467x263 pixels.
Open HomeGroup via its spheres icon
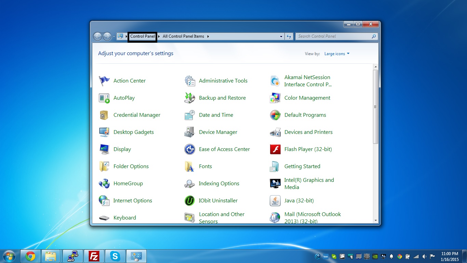coord(104,184)
